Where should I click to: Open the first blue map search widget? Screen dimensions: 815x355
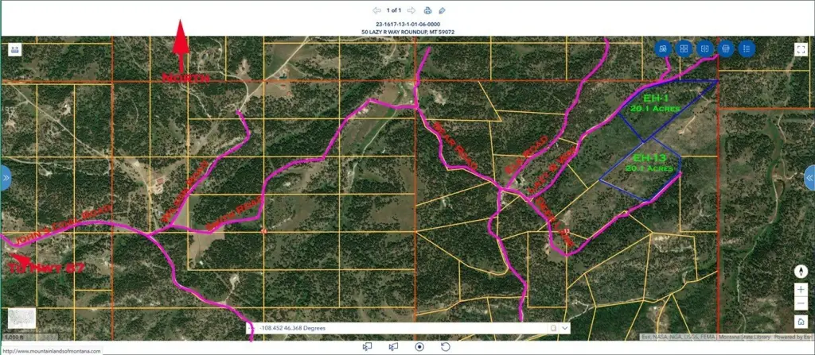(662, 48)
